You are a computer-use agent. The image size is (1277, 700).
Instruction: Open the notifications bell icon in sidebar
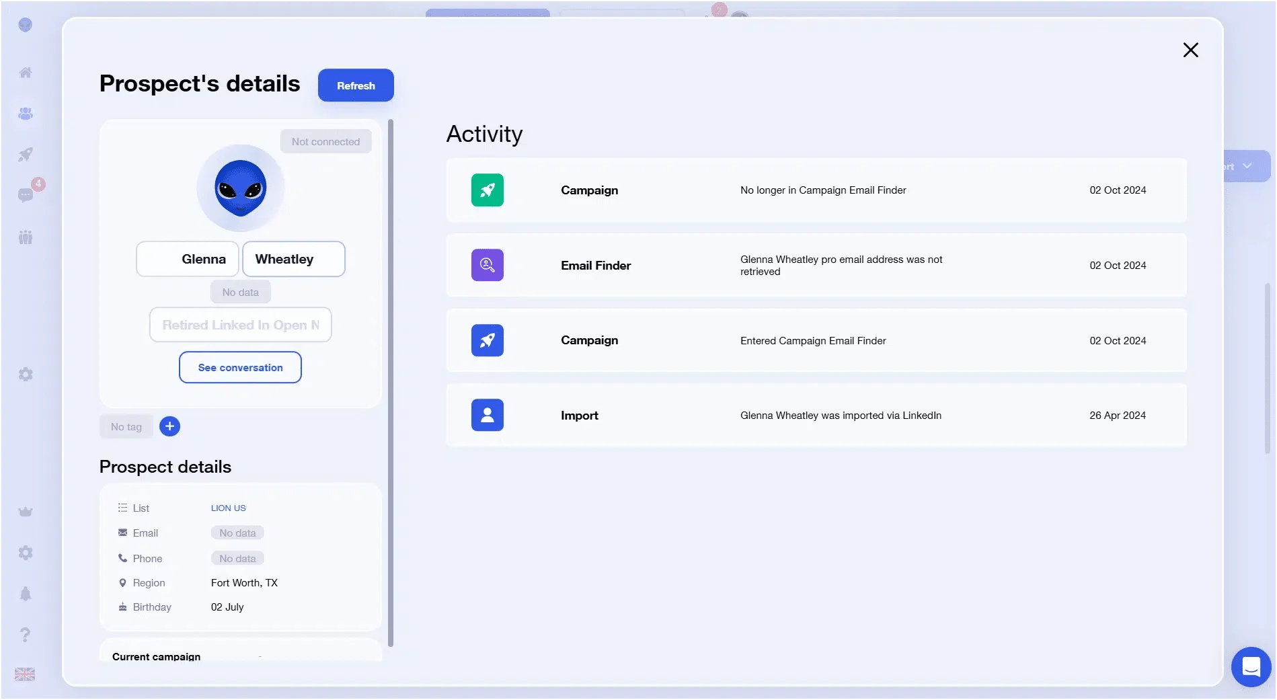[x=26, y=594]
